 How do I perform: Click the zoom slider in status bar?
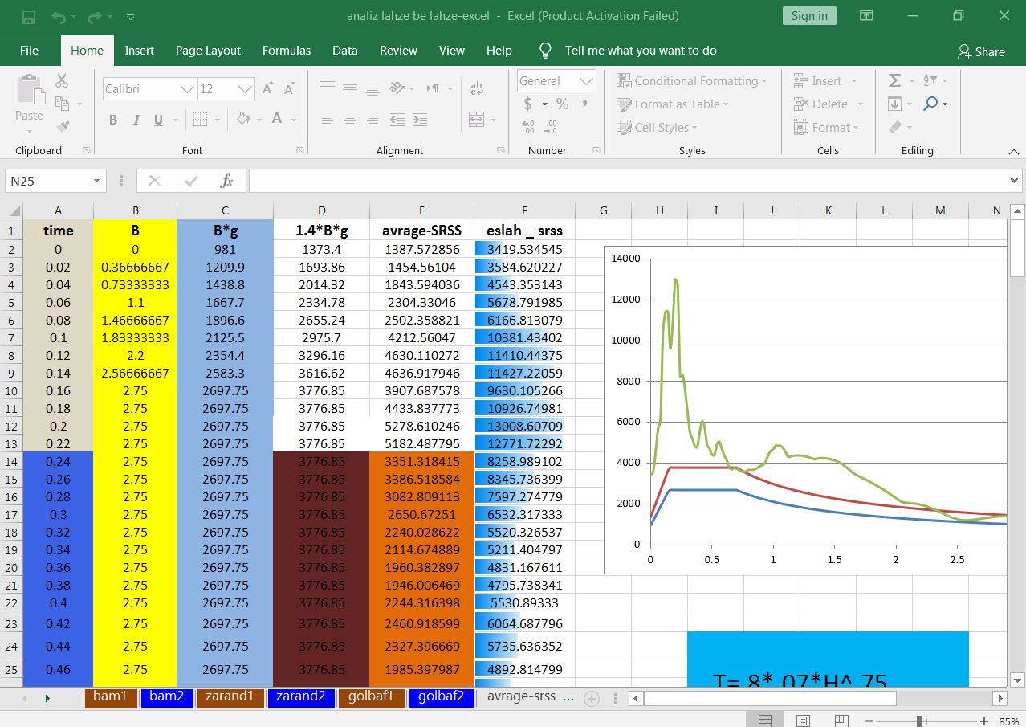click(918, 721)
